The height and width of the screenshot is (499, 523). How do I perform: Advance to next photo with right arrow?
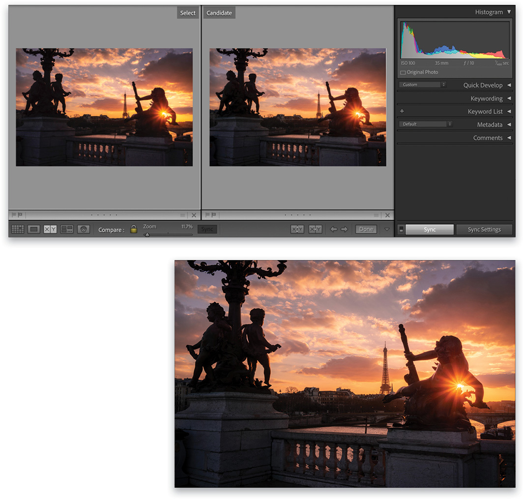[344, 229]
